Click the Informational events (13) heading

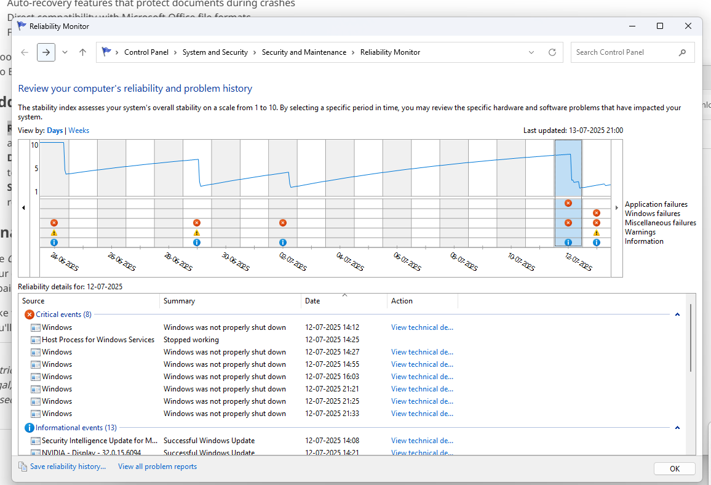[76, 428]
